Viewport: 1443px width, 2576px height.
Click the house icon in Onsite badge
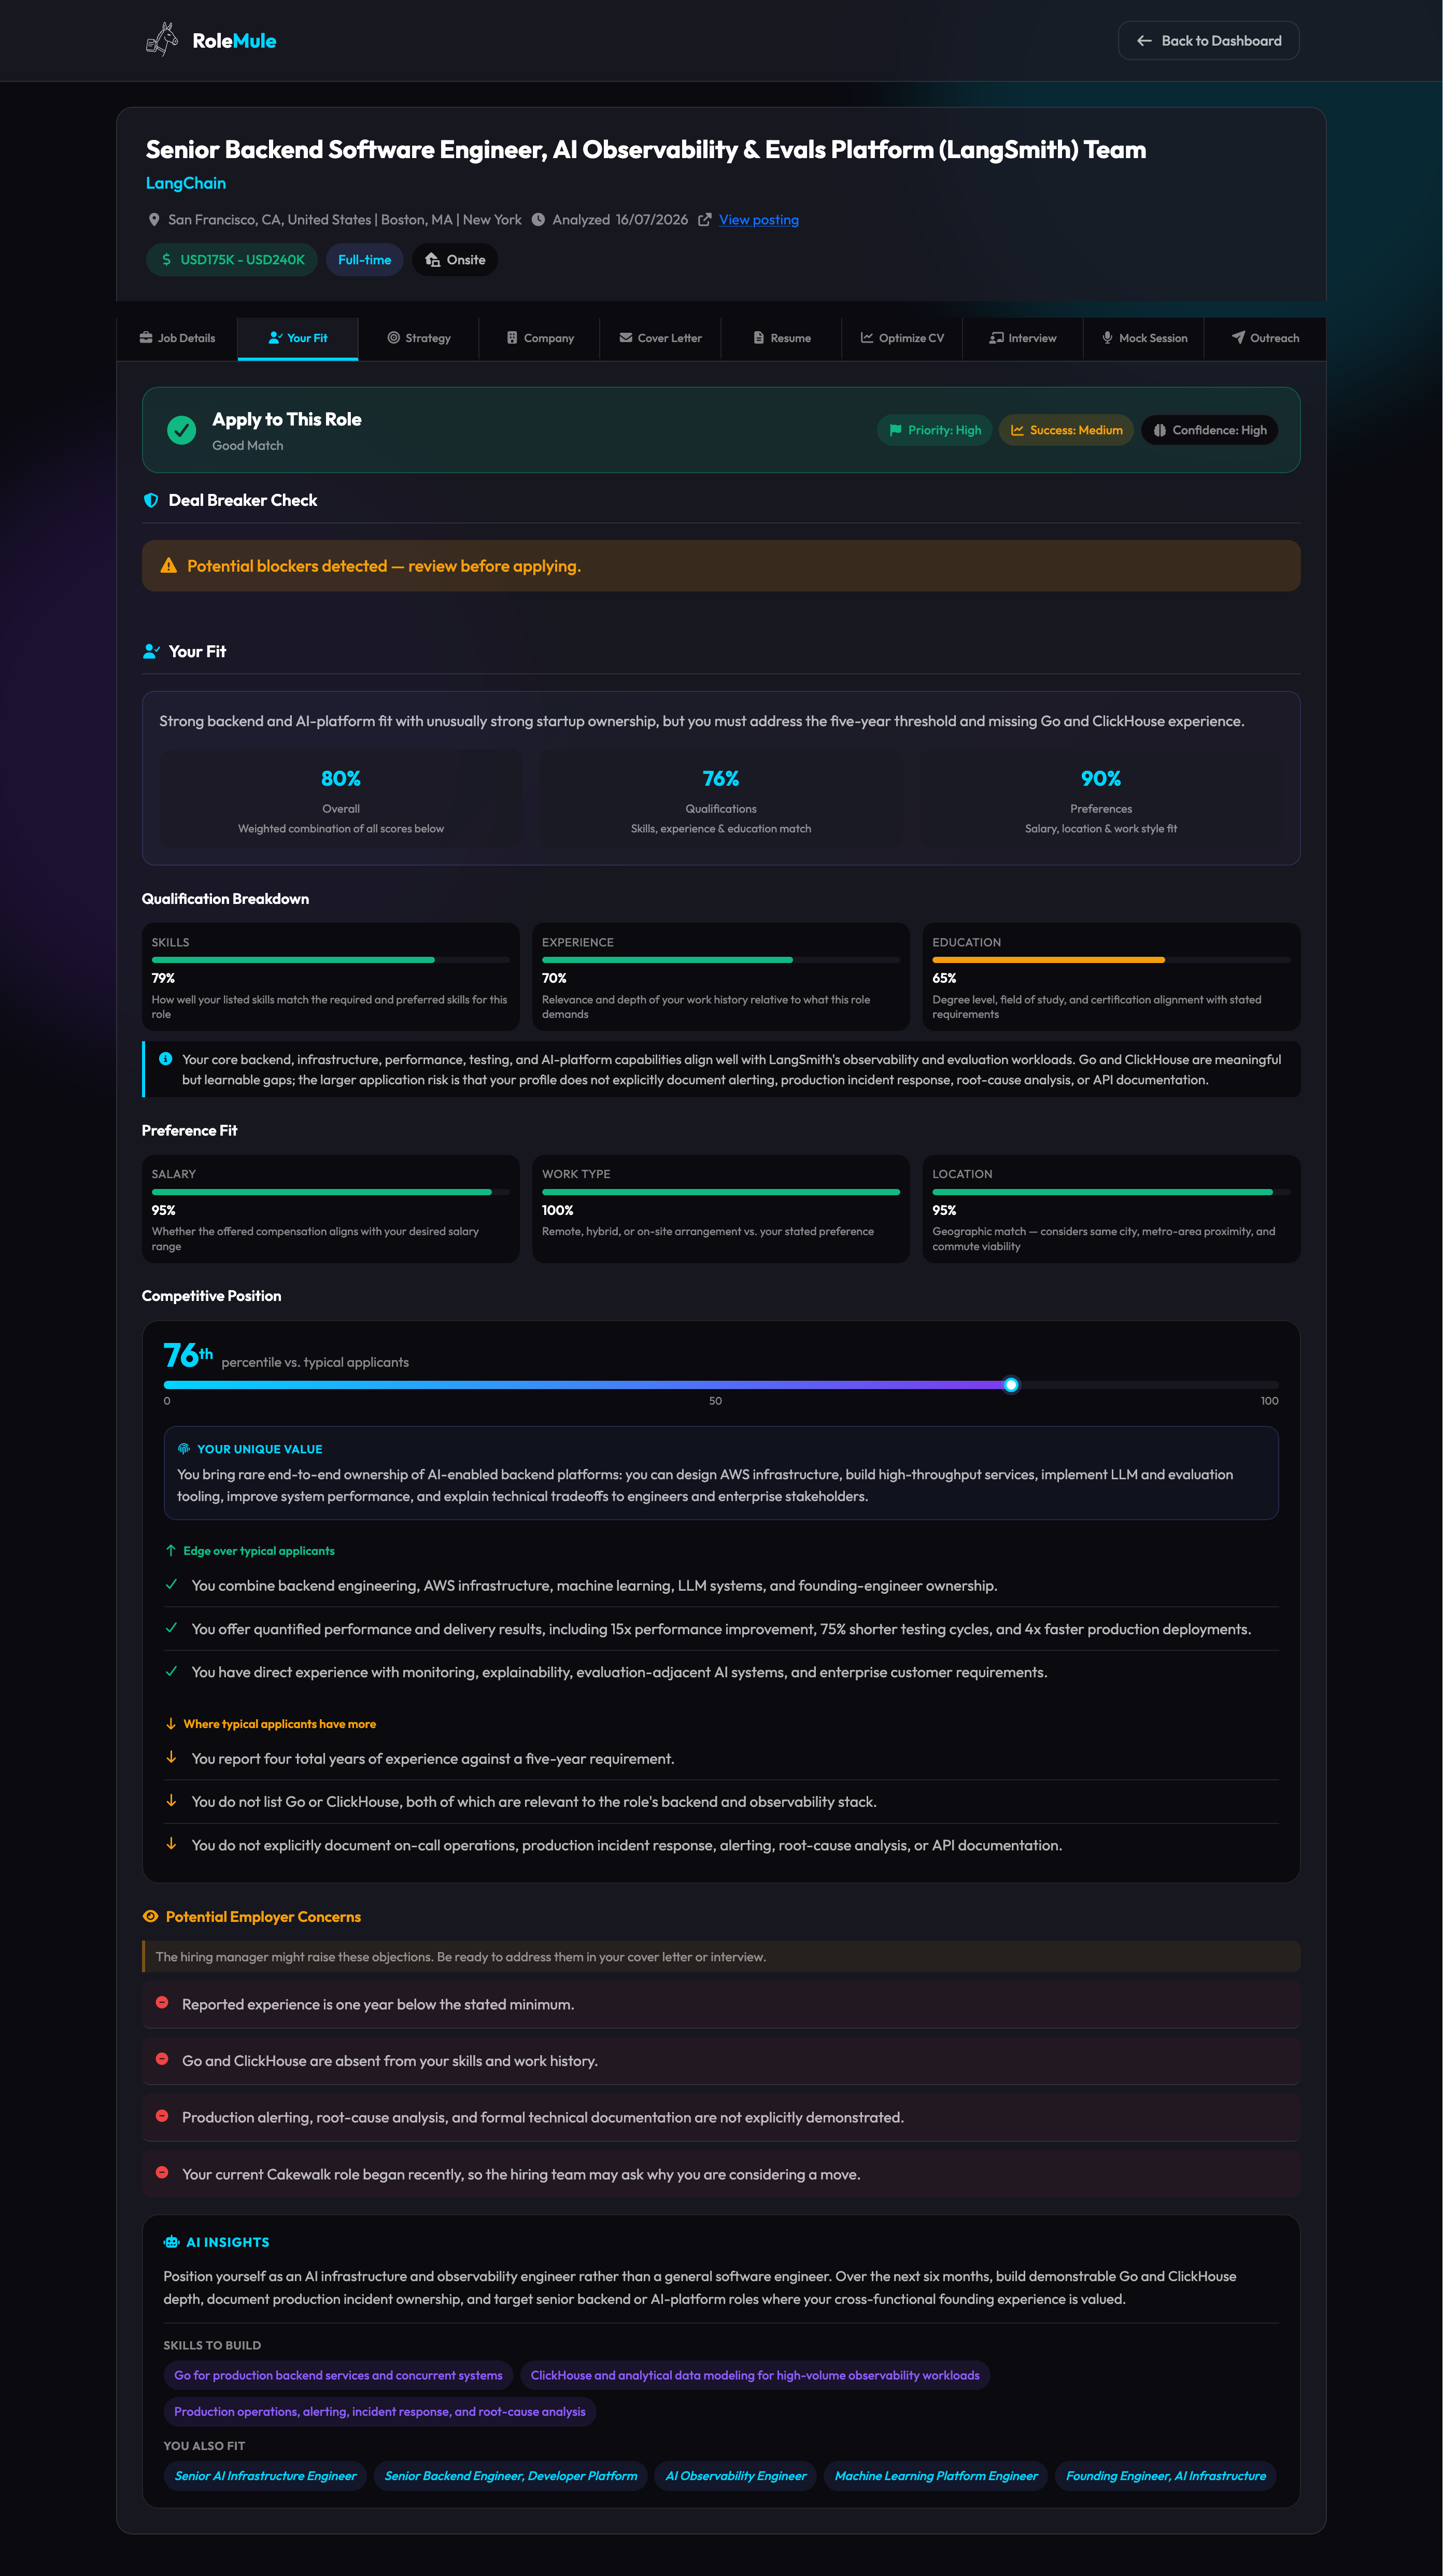click(x=433, y=260)
